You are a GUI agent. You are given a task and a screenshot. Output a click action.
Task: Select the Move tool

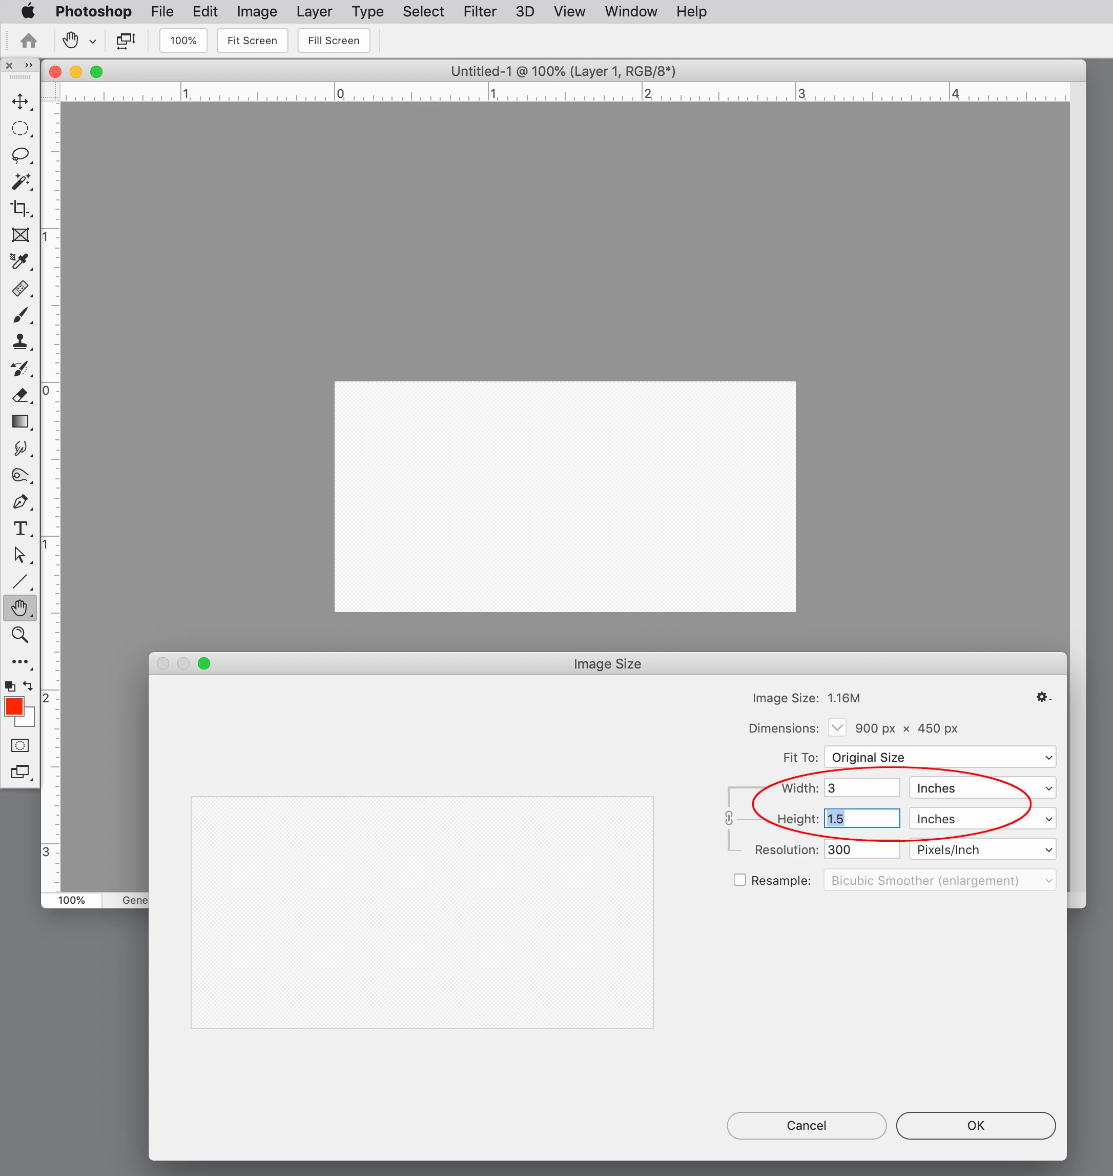coord(20,102)
